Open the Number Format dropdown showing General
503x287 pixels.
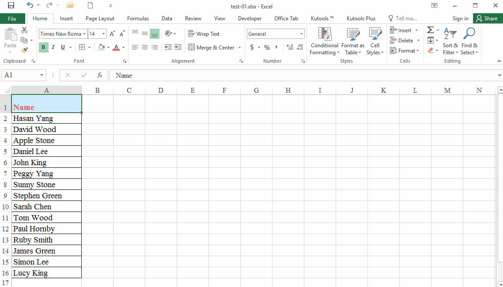(302, 34)
